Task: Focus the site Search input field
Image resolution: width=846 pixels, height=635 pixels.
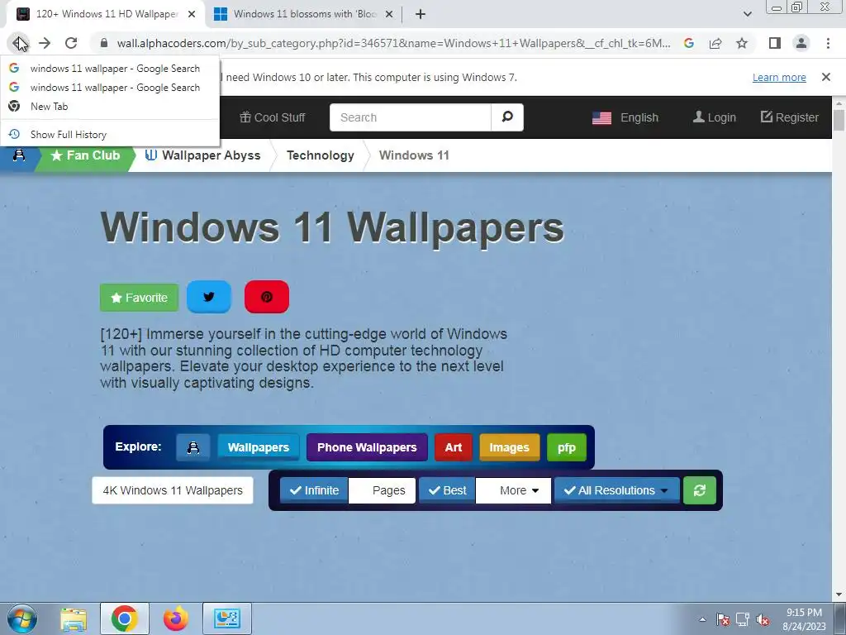Action: tap(411, 117)
